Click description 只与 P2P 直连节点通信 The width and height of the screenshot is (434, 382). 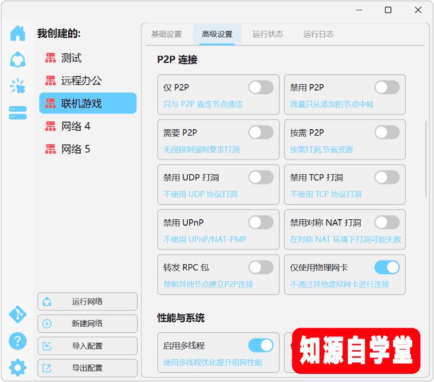point(203,104)
